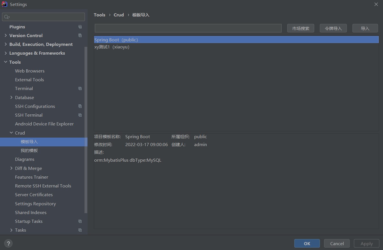
Task: Expand Languages & Frameworks section
Action: [x=6, y=53]
